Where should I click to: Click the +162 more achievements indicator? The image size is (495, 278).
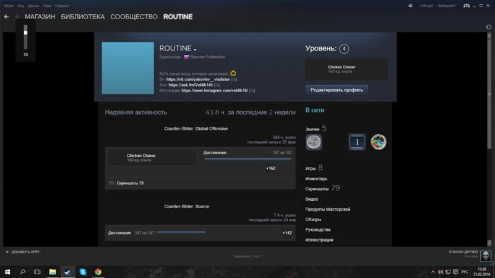click(270, 168)
